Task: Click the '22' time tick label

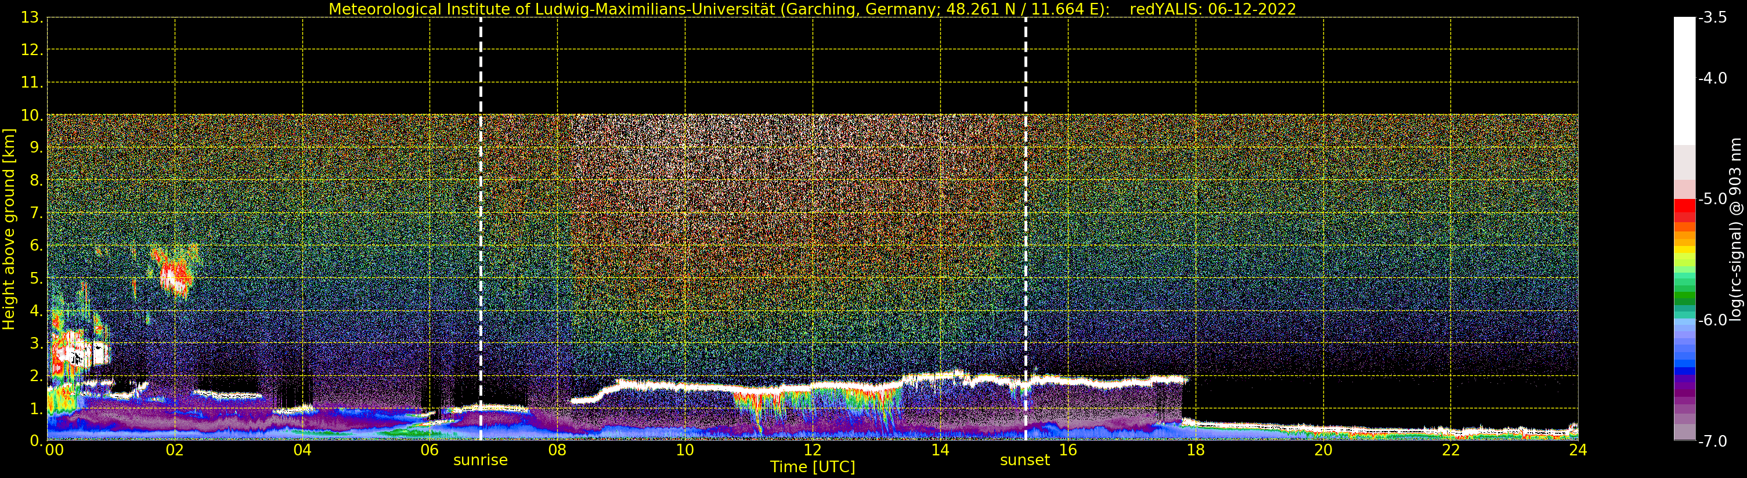Action: [x=1450, y=450]
